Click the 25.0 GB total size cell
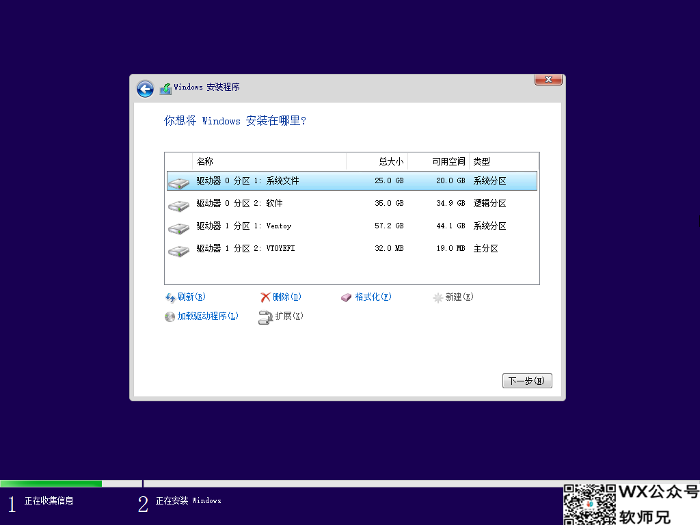The image size is (700, 525). click(x=389, y=180)
